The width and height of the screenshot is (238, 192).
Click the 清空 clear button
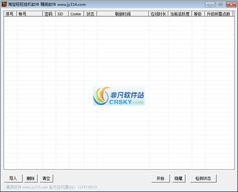coord(47,178)
